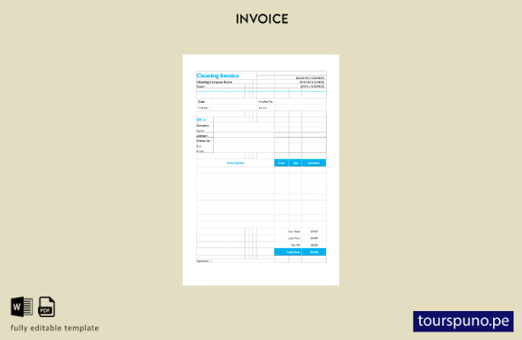Click the "Cleaning Company Name" line
Viewport: 522px width, 340px height.
click(214, 82)
